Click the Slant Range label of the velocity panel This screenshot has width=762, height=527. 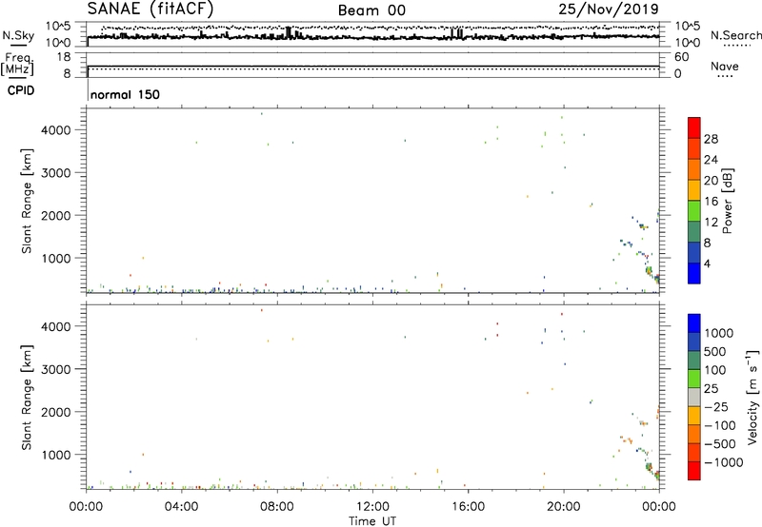pos(27,398)
